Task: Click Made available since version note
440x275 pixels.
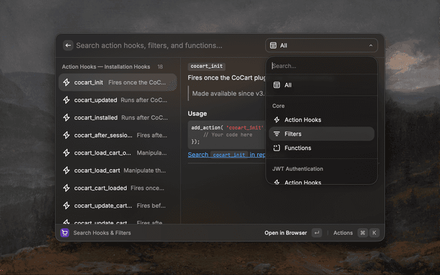Action: (228, 93)
